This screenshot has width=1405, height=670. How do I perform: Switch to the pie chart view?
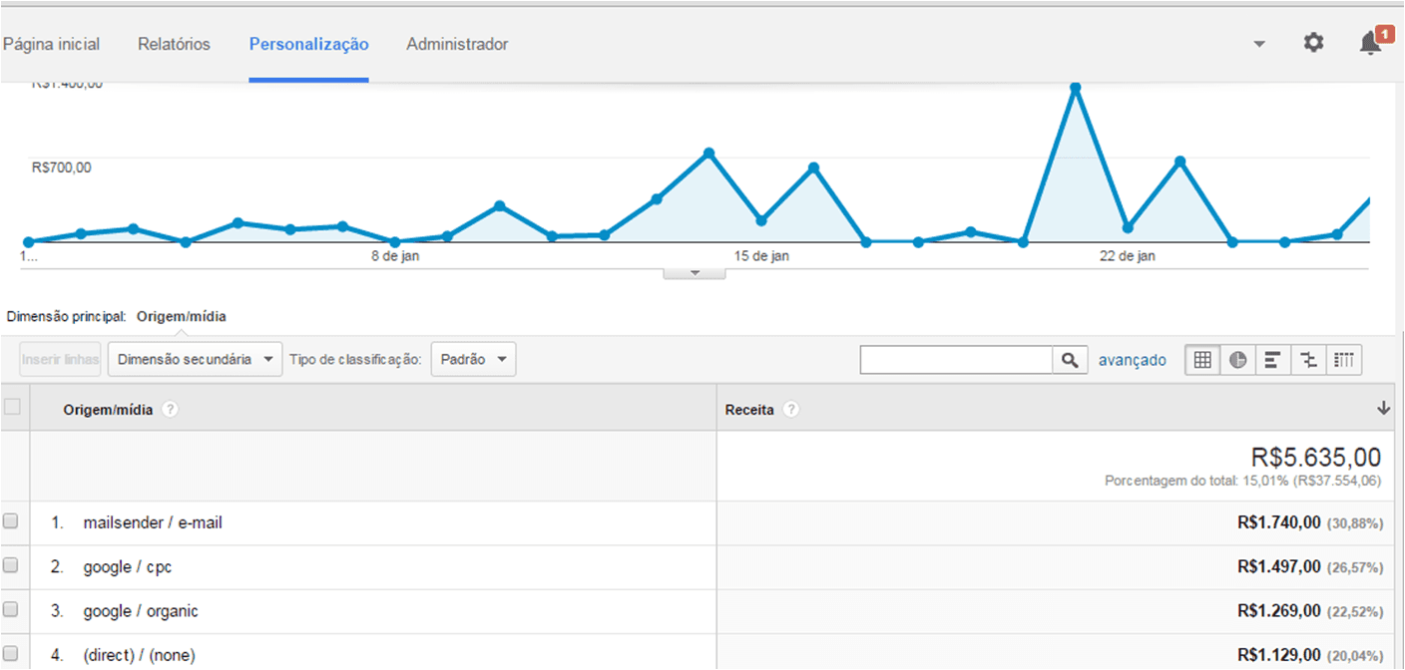(1237, 359)
